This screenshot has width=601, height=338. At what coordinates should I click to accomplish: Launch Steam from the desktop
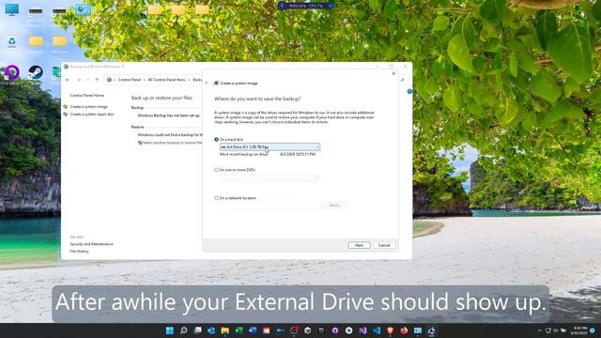click(36, 72)
